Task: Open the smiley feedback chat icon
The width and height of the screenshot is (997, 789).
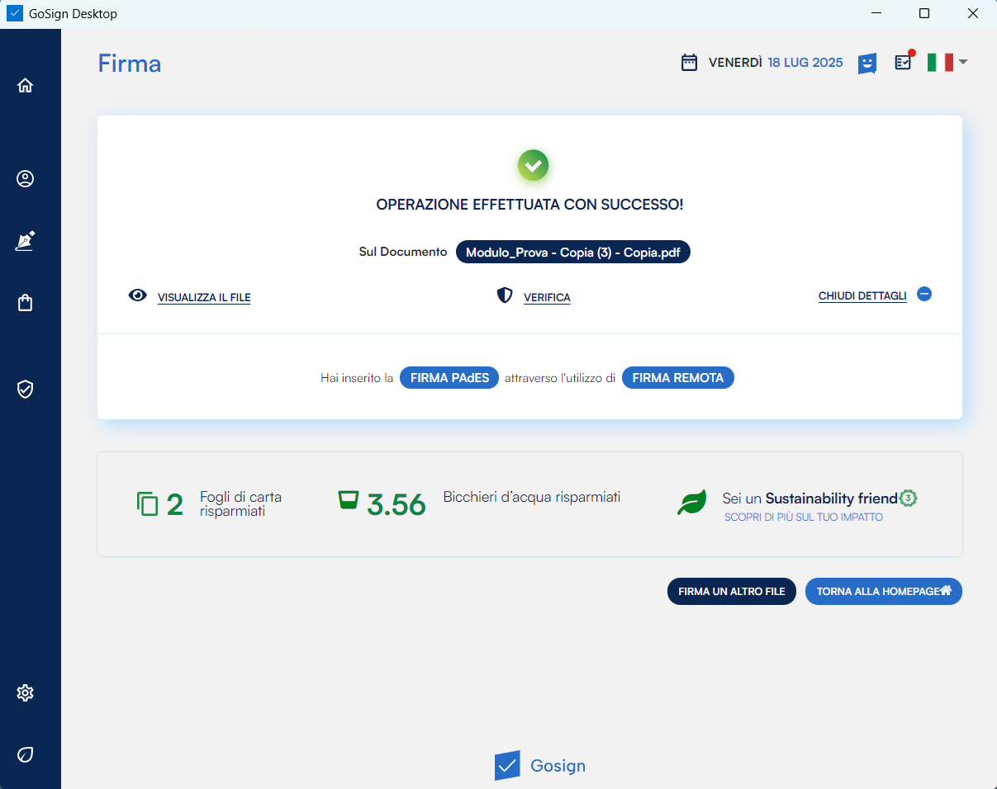Action: 866,64
